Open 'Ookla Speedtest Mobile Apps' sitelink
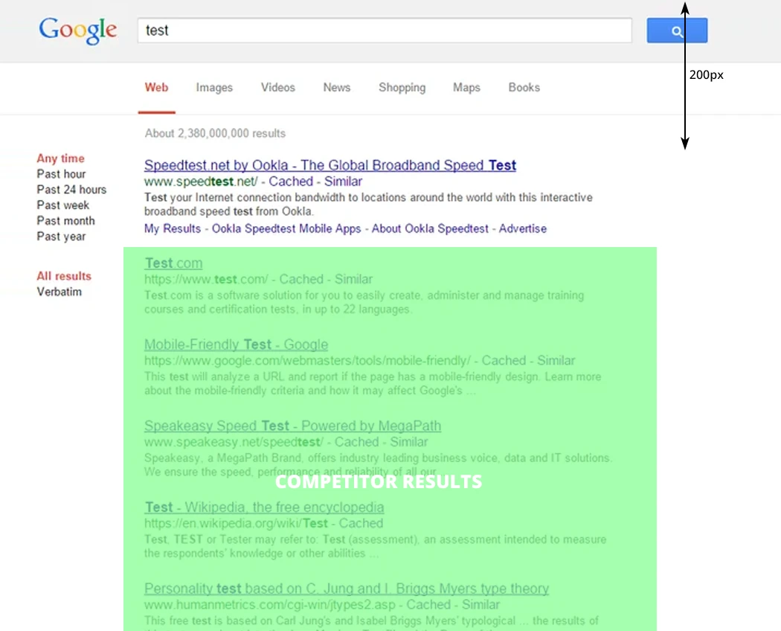 pos(286,228)
